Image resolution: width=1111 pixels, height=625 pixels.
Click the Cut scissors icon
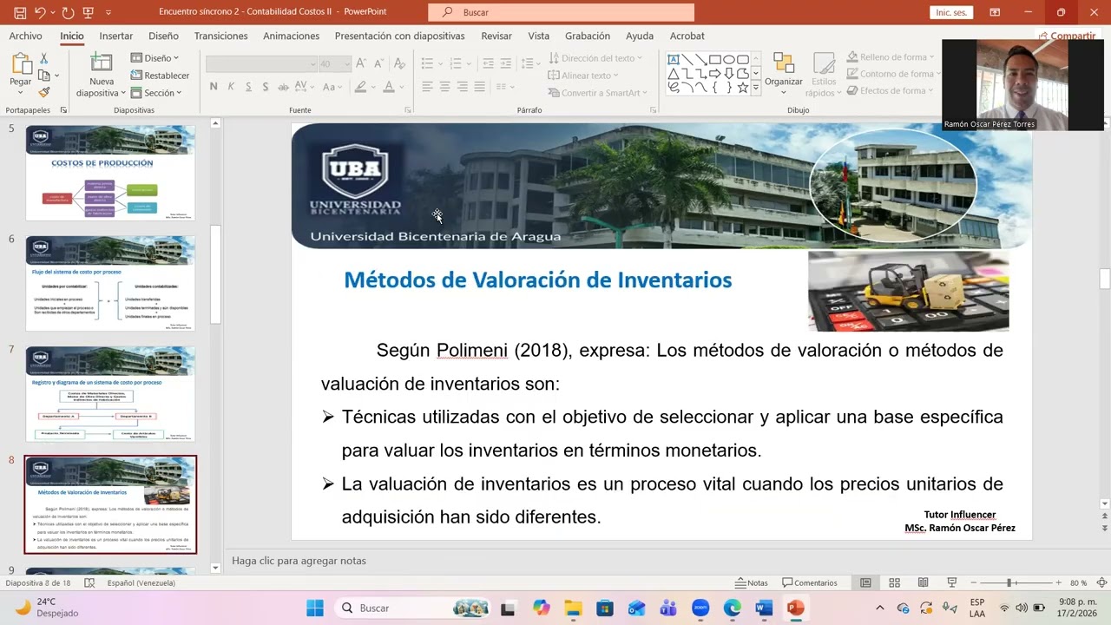coord(43,58)
